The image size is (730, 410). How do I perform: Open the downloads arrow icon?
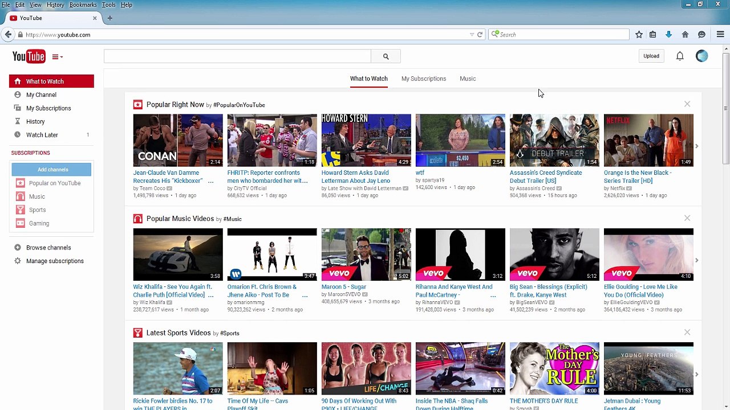click(x=668, y=35)
